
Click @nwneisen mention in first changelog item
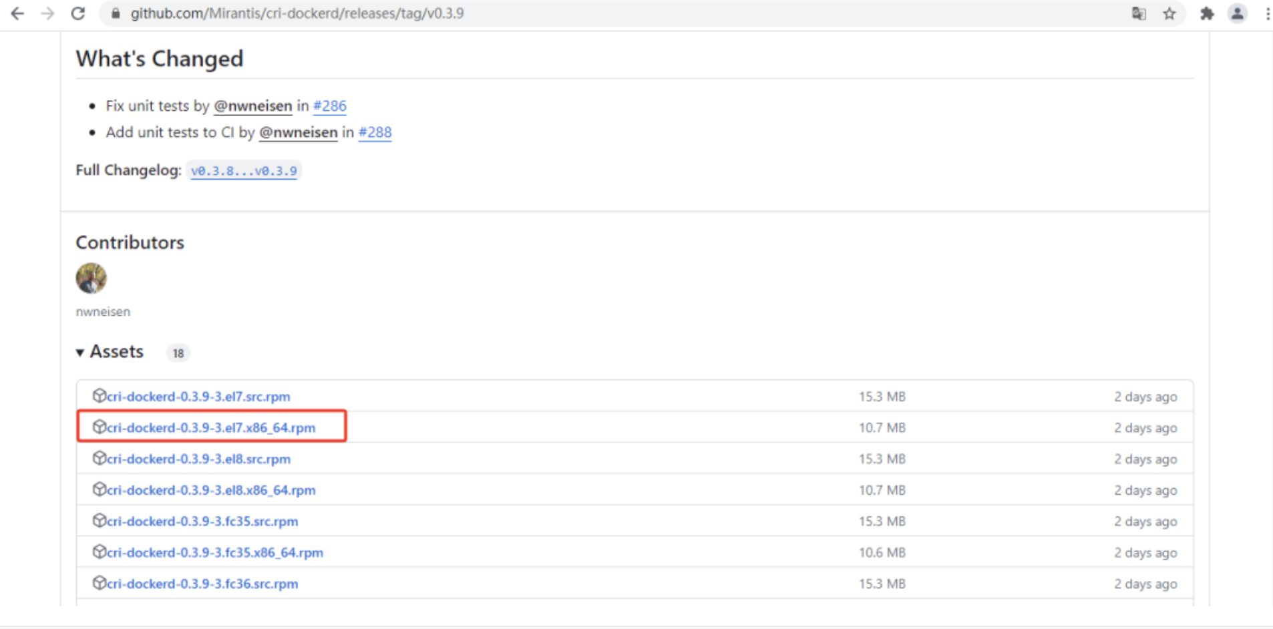[x=252, y=106]
